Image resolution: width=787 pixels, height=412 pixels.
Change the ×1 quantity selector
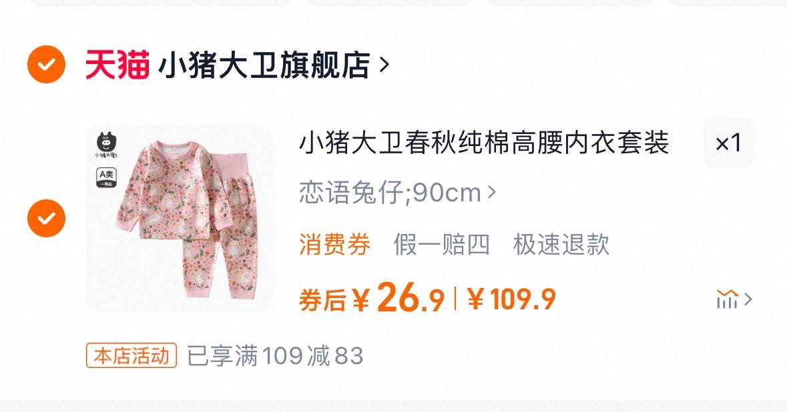[728, 143]
